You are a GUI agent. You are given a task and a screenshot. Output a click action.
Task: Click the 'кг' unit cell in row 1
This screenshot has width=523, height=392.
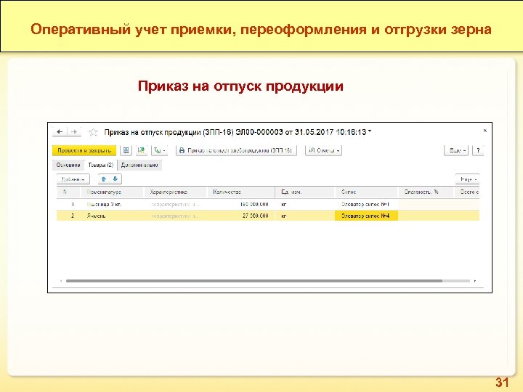(x=304, y=204)
